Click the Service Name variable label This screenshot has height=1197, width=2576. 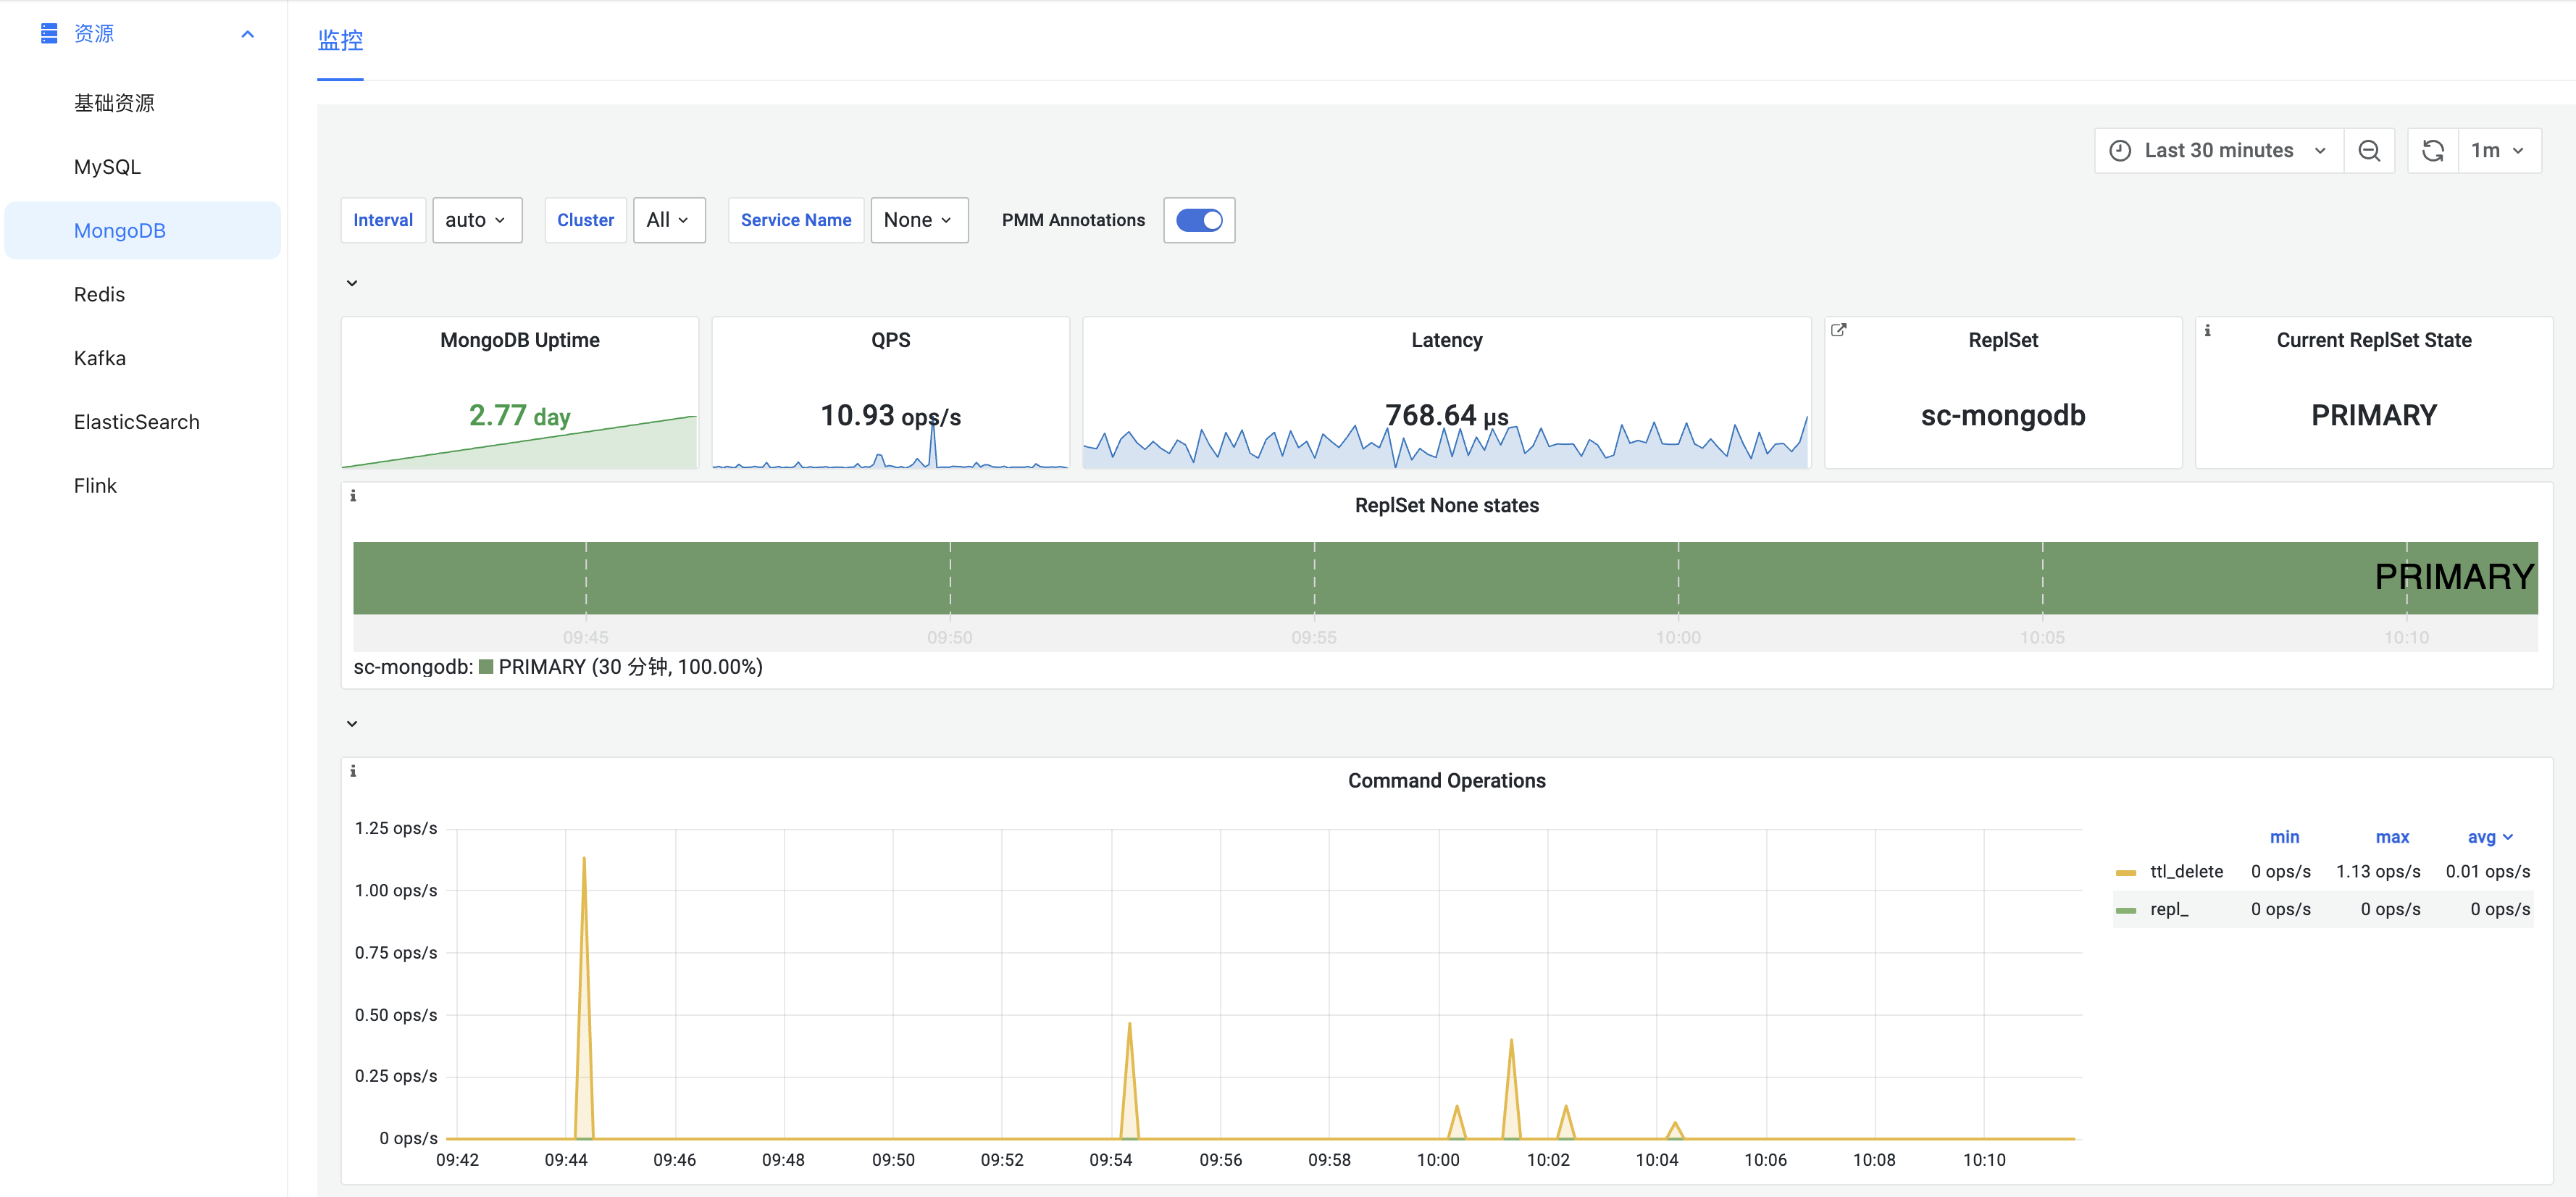coord(796,220)
